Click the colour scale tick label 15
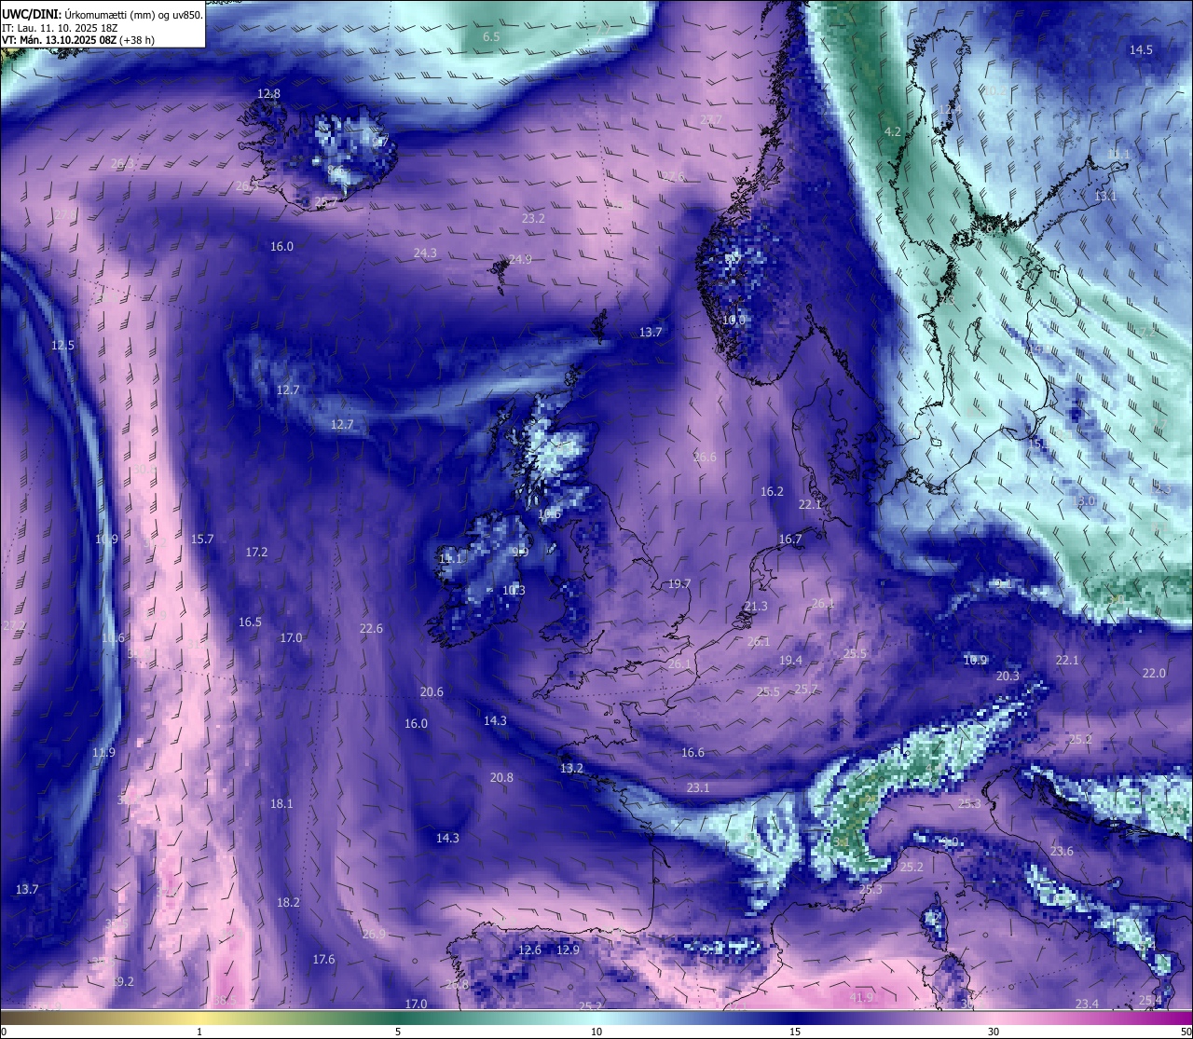This screenshot has width=1193, height=1039. click(795, 1032)
